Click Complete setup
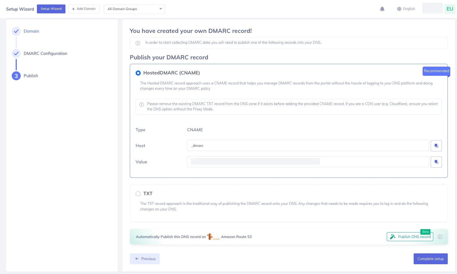Image resolution: width=457 pixels, height=274 pixels. click(431, 259)
